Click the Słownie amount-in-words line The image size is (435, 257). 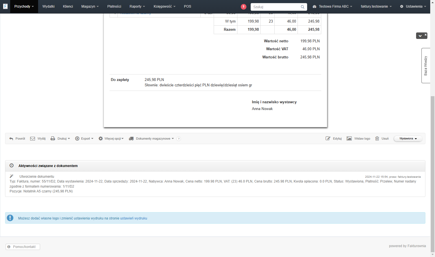click(x=198, y=85)
